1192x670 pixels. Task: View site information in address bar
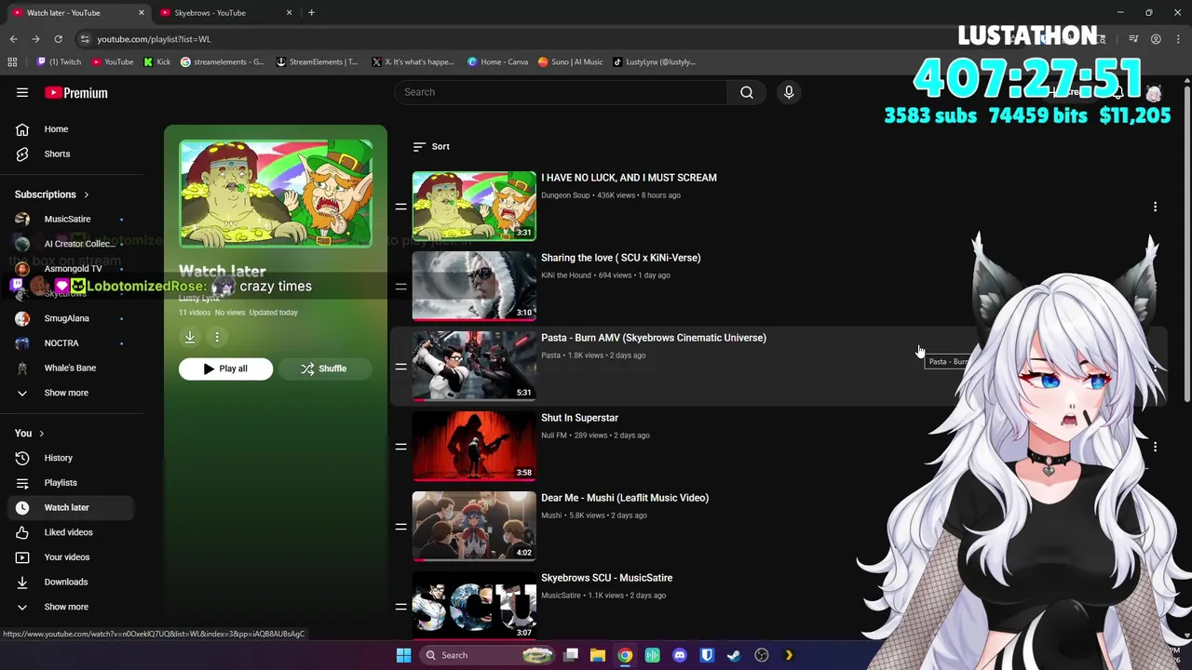85,39
